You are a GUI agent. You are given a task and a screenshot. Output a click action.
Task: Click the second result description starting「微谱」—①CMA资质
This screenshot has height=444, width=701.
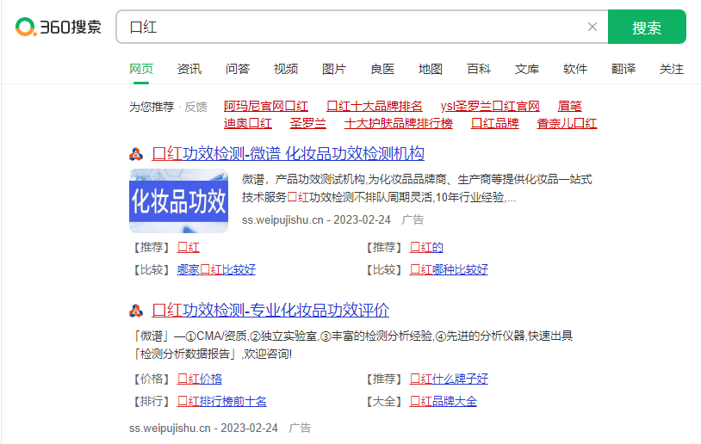[x=353, y=345]
